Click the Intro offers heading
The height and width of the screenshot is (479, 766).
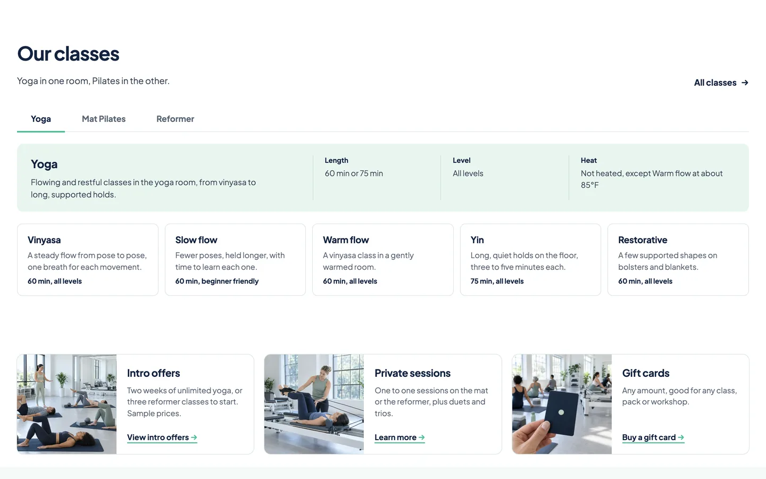(153, 373)
